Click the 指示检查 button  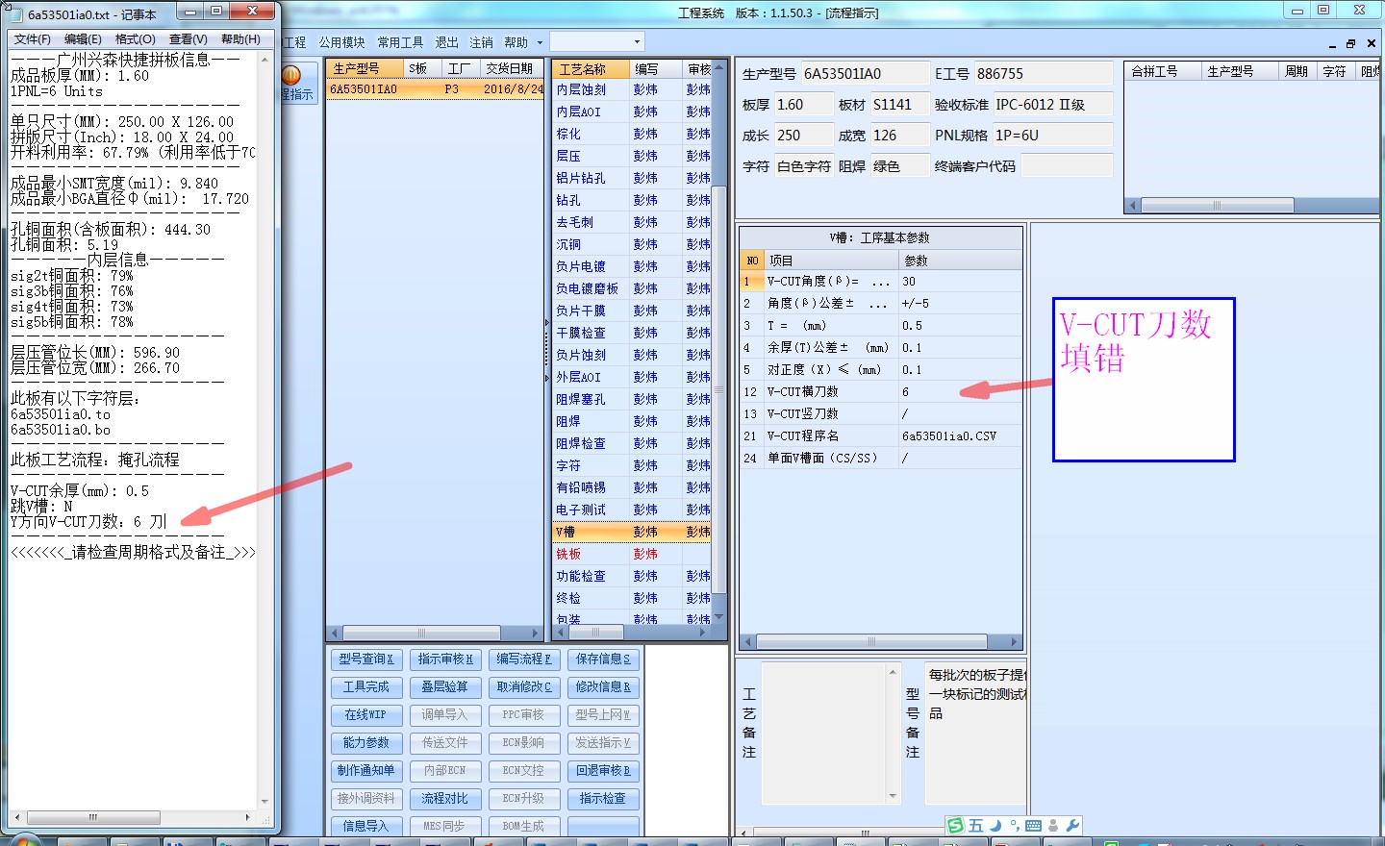[603, 798]
